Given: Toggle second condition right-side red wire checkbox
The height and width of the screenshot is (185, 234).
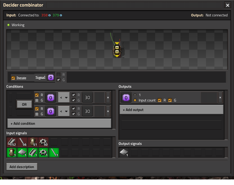Looking at the screenshot, I should coord(74,109).
